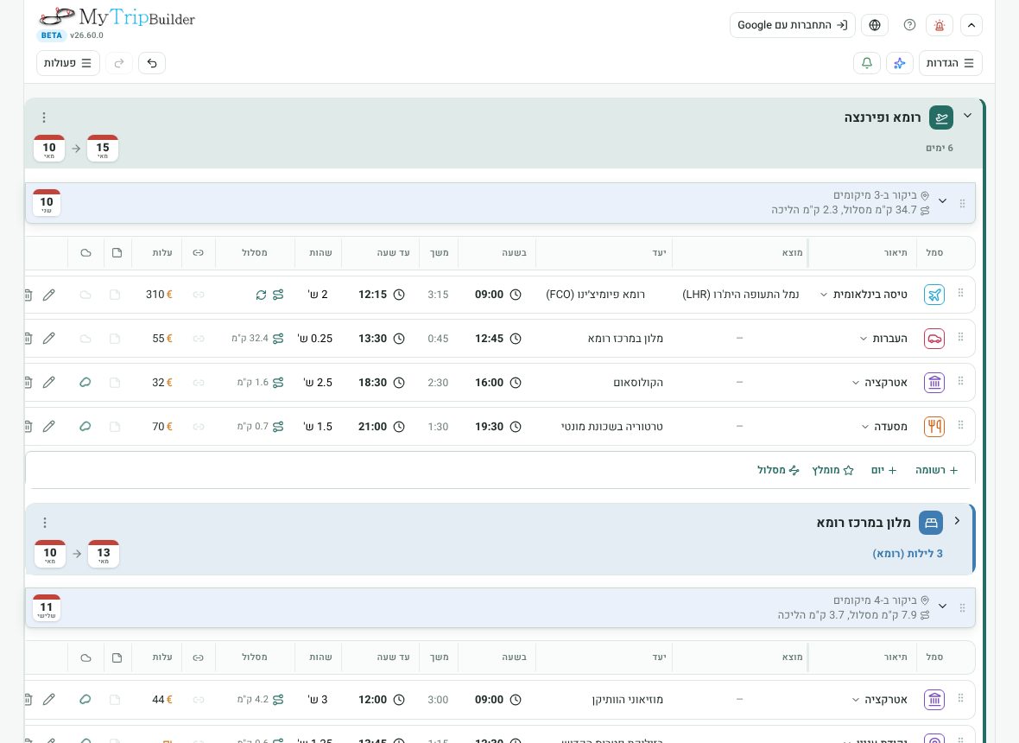Add a new day with יום +
The width and height of the screenshot is (1019, 743).
[883, 470]
